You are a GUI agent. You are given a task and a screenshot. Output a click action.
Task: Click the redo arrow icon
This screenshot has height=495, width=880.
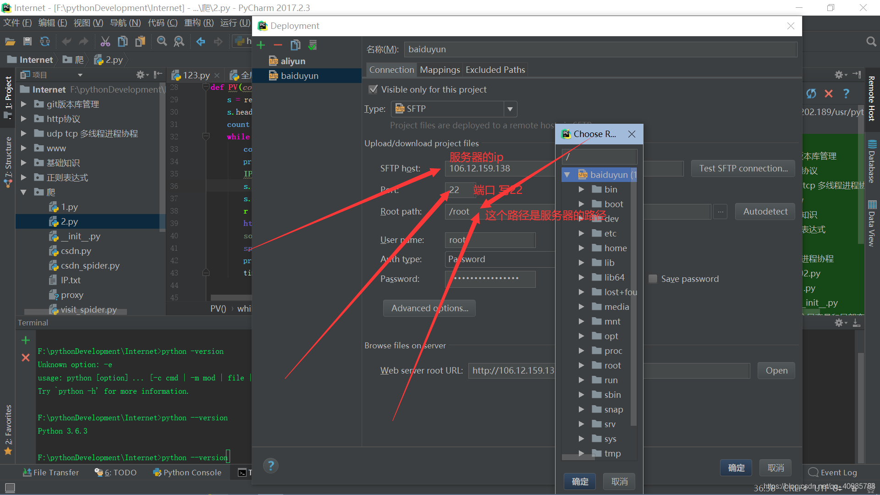click(84, 42)
